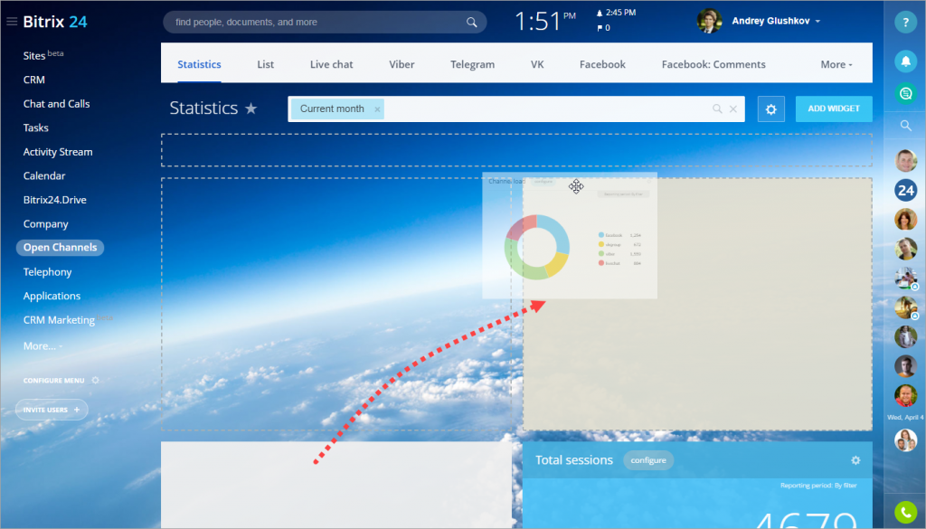Open the Company section
The image size is (926, 529).
[x=45, y=224]
